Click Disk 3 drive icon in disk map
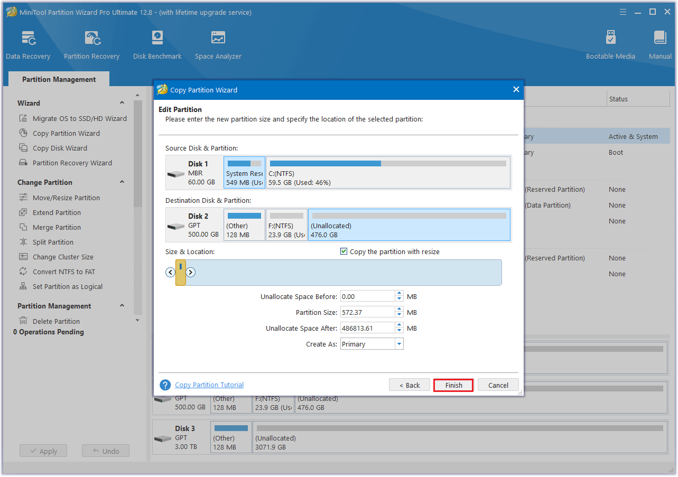Screen dimensions: 678x477 [163, 438]
